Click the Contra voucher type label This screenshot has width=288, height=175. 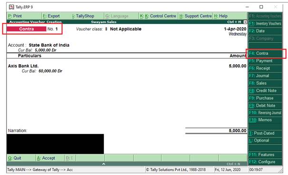coord(27,29)
